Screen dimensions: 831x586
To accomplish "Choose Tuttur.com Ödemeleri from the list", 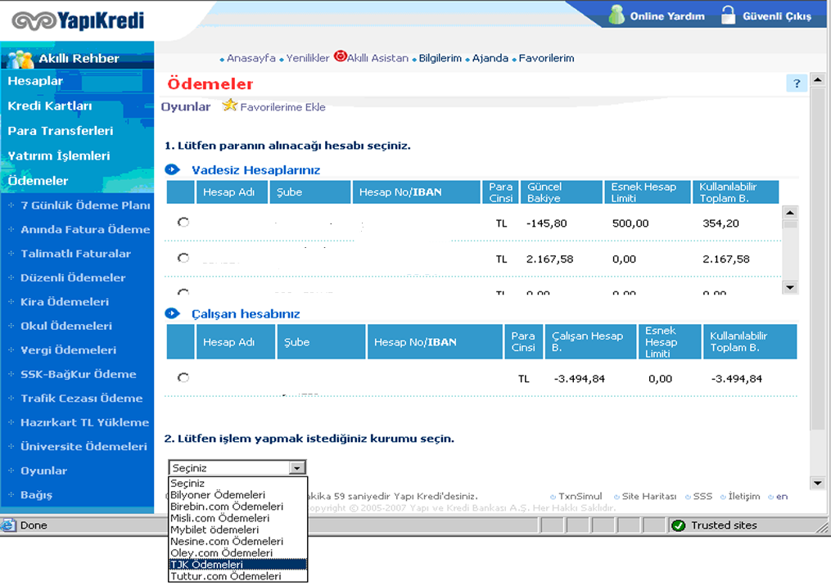I will [238, 576].
